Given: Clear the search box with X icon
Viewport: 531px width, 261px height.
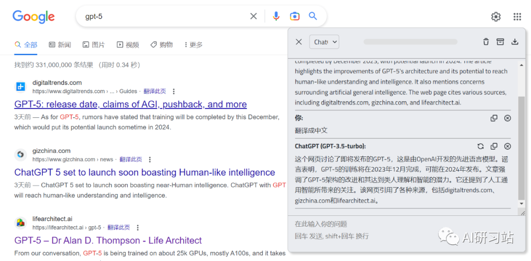Looking at the screenshot, I should pyautogui.click(x=253, y=16).
